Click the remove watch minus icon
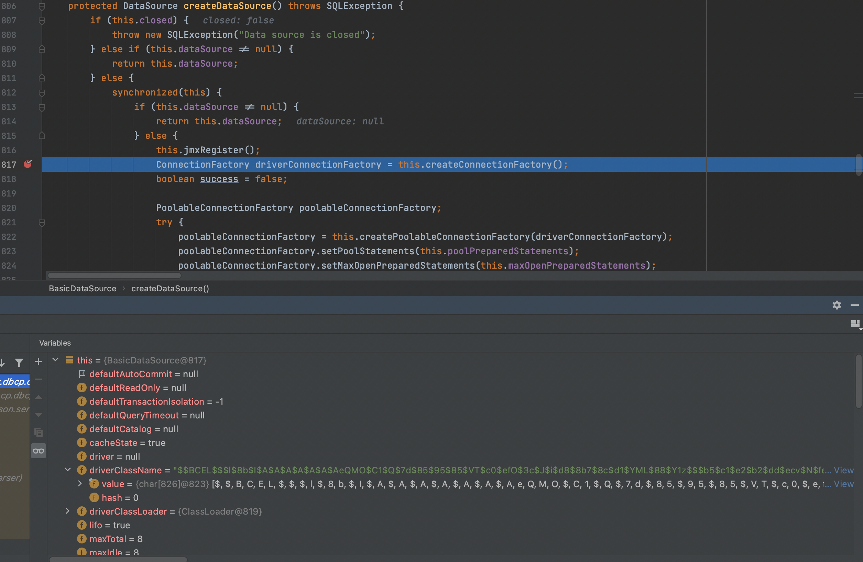Image resolution: width=863 pixels, height=562 pixels. 39,379
